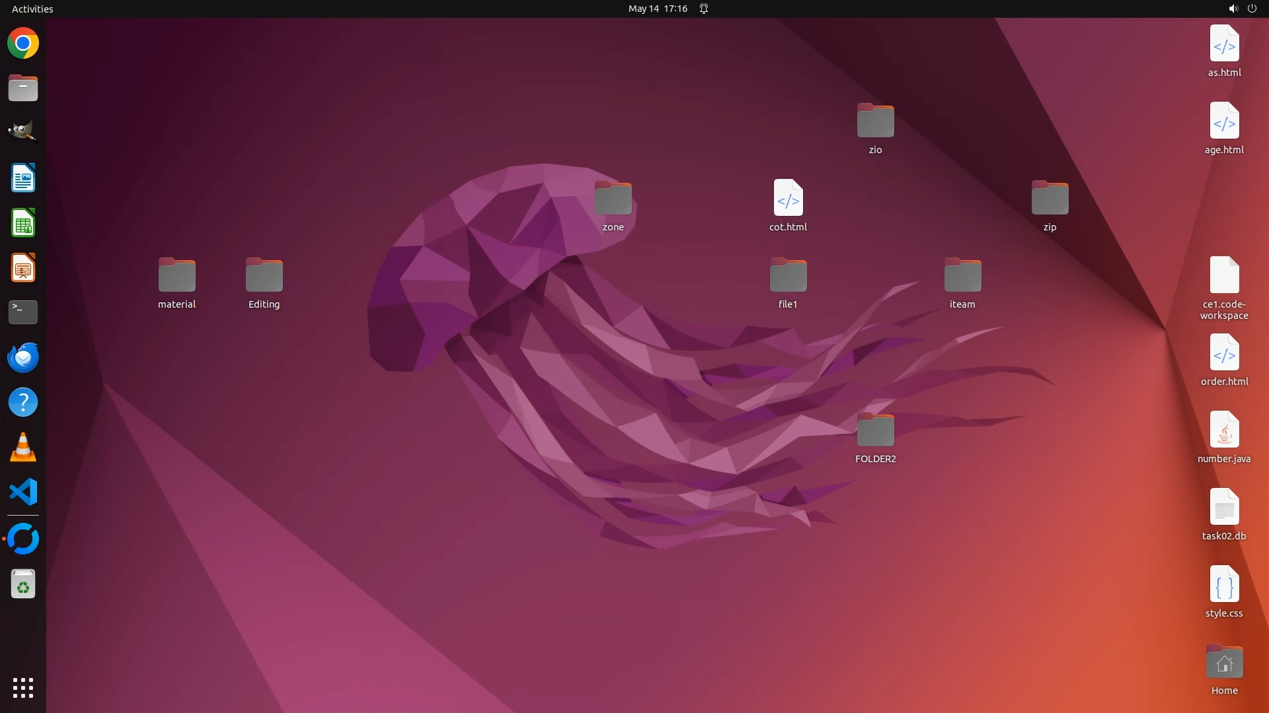Viewport: 1269px width, 713px height.
Task: Open the Activities overview
Action: pos(32,9)
